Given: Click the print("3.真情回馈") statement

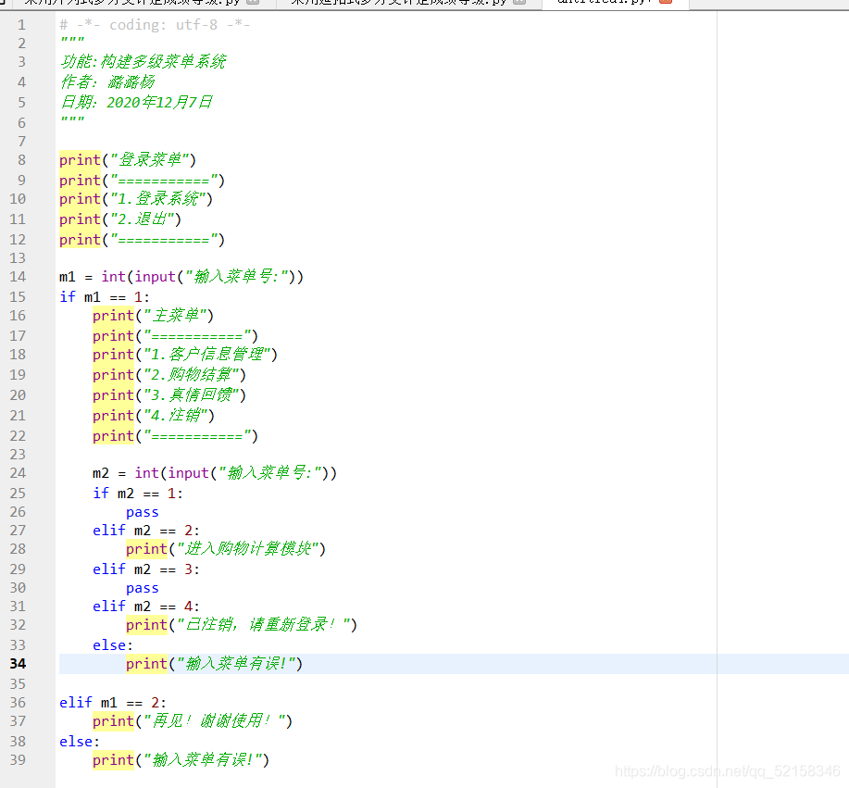Looking at the screenshot, I should click(169, 394).
